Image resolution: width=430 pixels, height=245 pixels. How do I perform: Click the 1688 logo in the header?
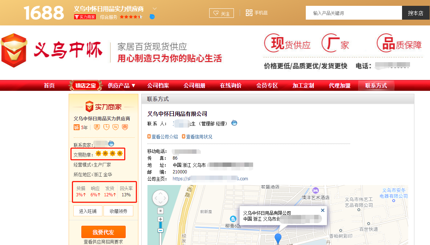point(44,13)
